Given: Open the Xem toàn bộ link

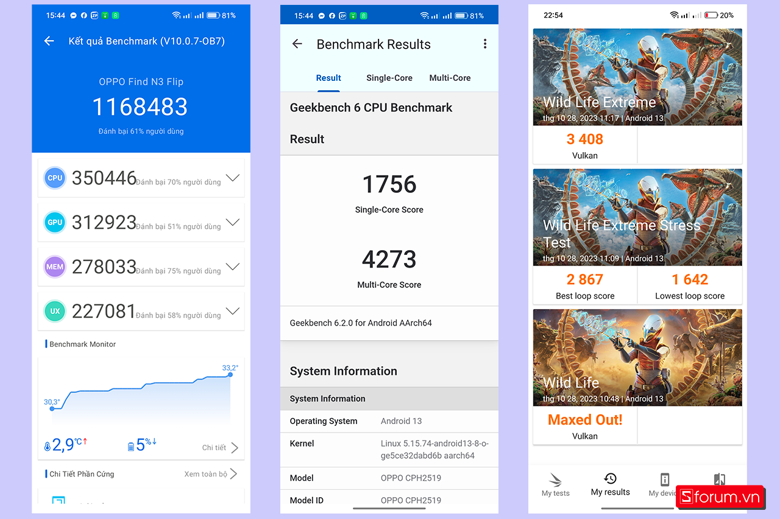Looking at the screenshot, I should [206, 474].
